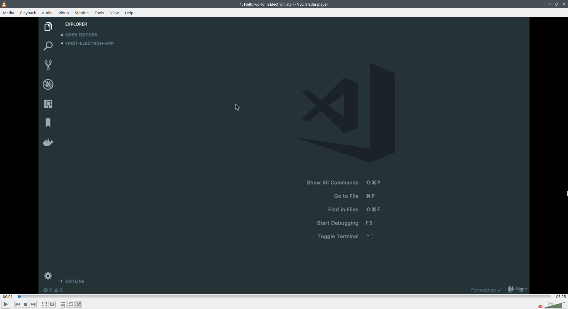Click the 'Toggle Terminal' text
The width and height of the screenshot is (568, 309).
pos(338,236)
